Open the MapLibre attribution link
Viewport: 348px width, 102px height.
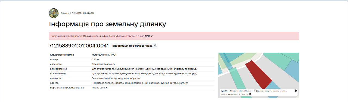click(x=249, y=91)
